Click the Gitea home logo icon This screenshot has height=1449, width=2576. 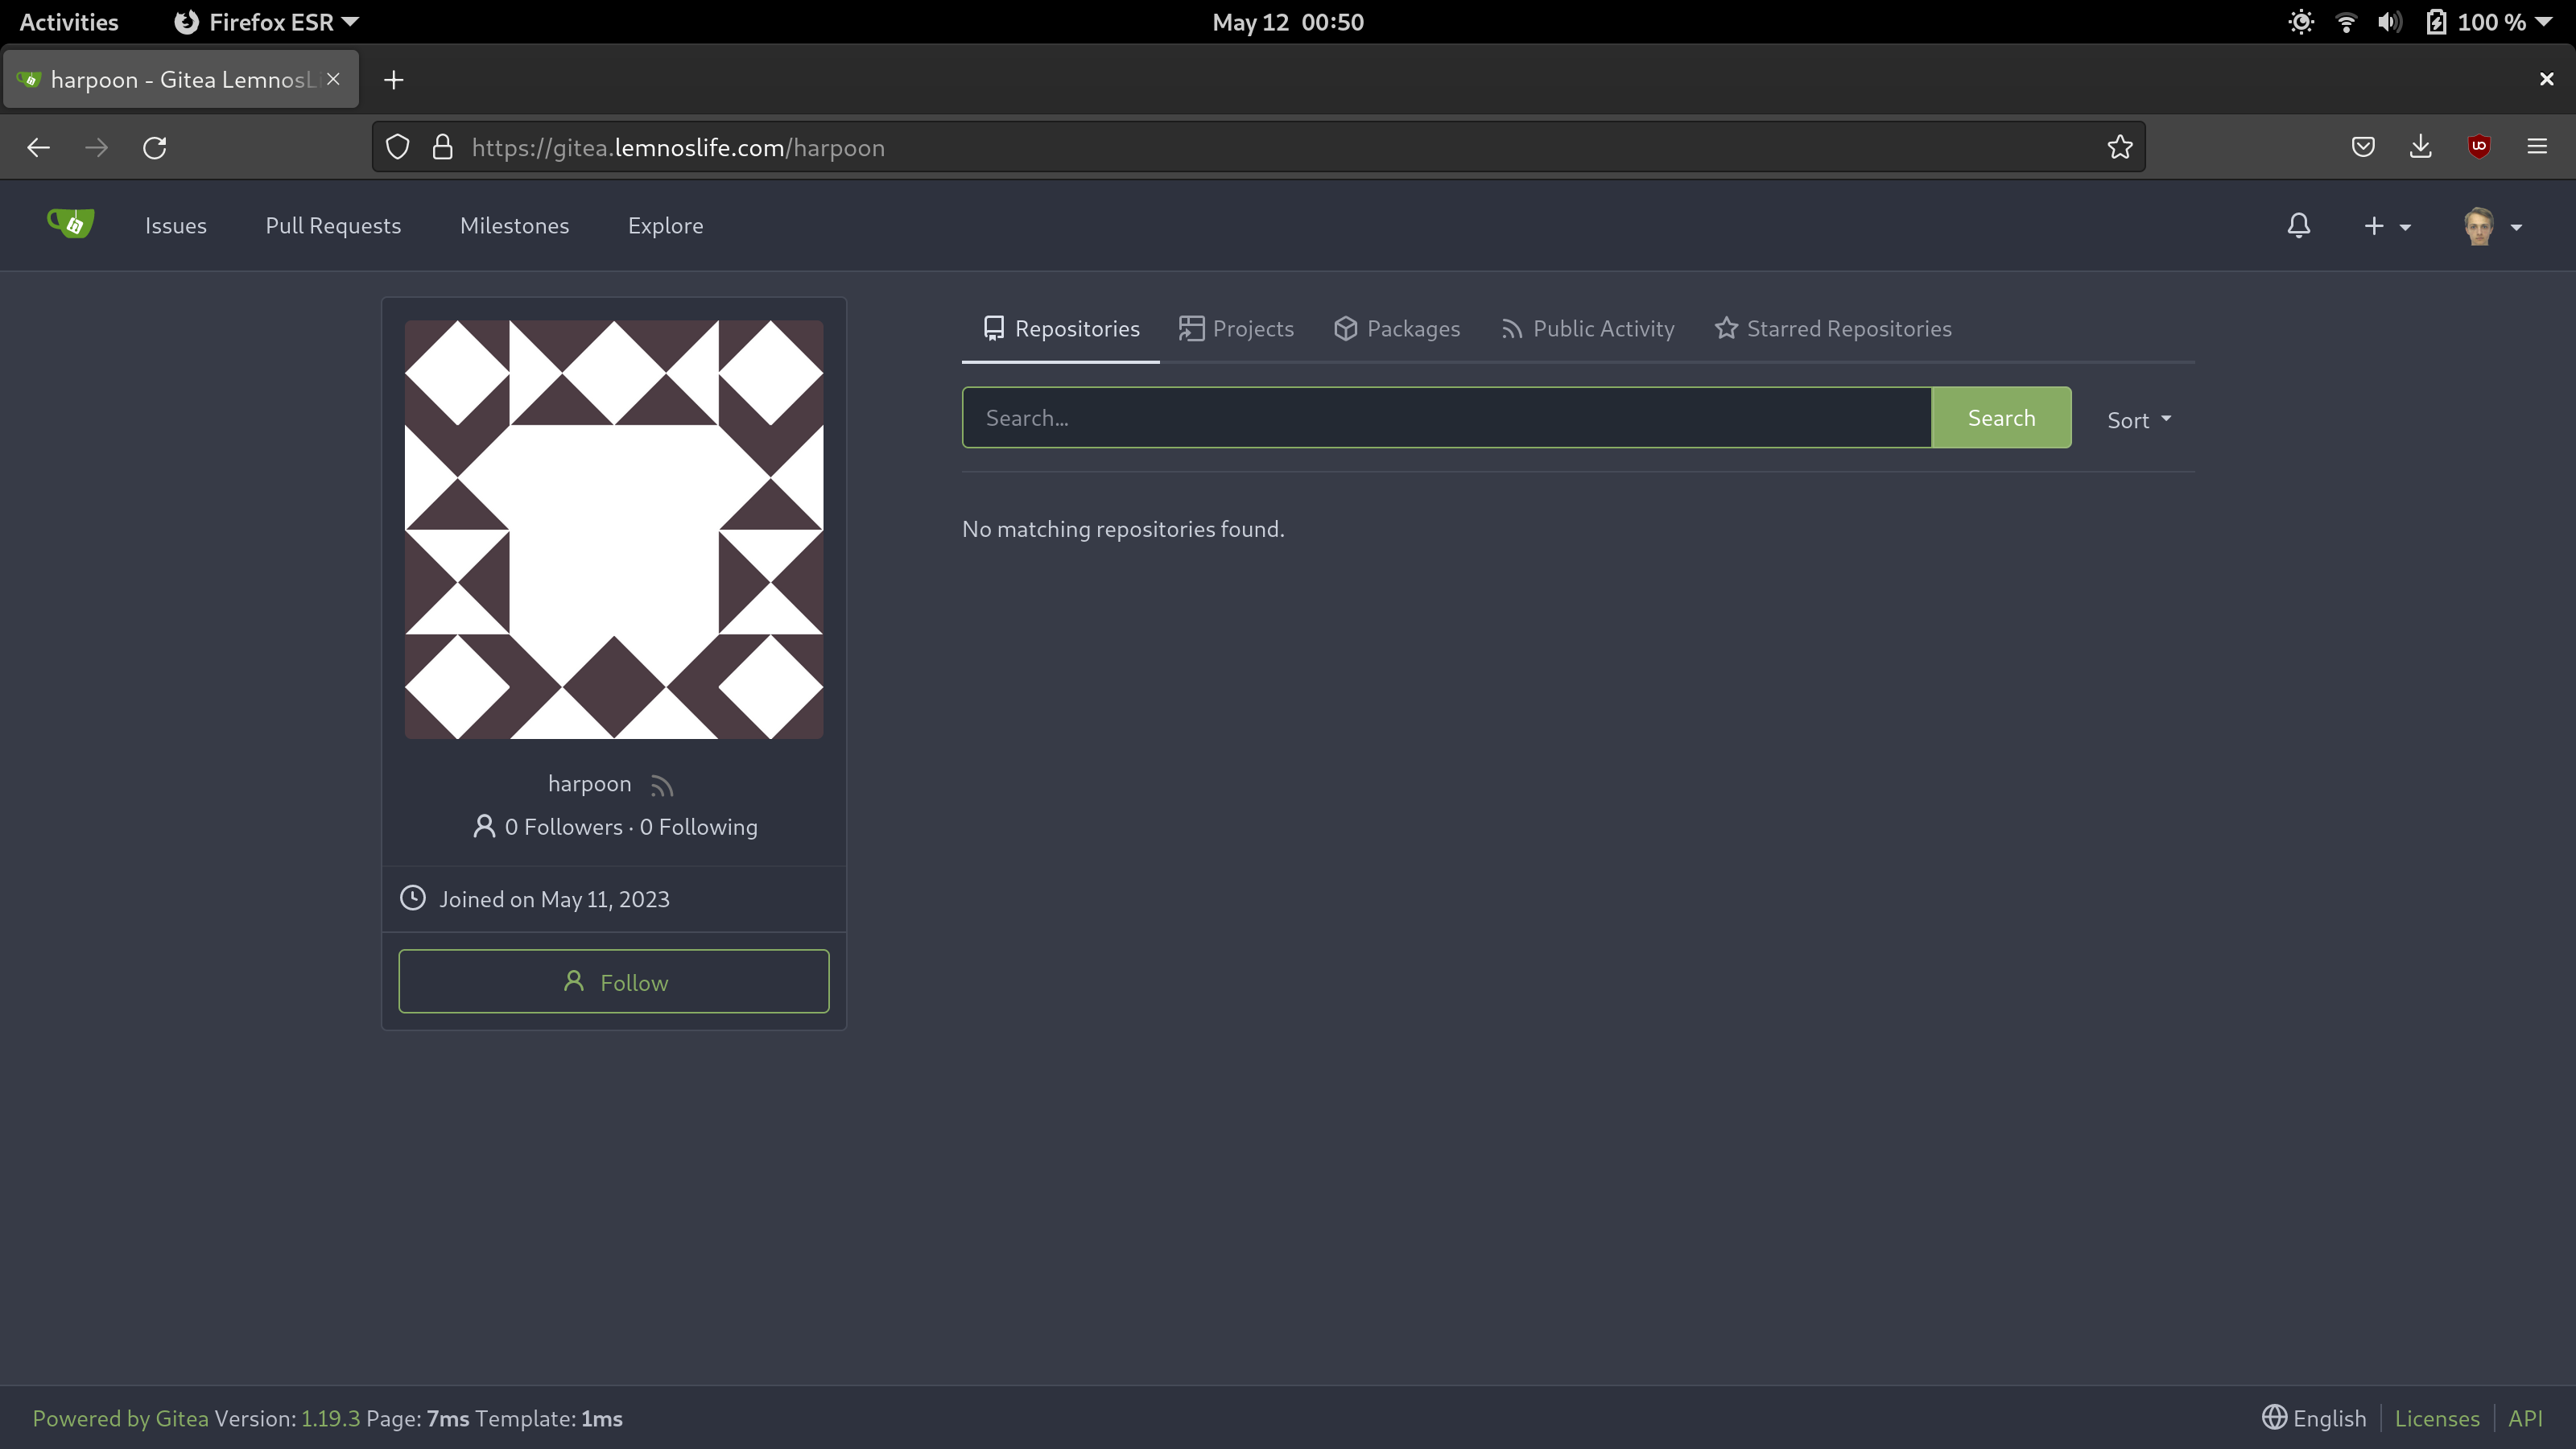click(x=71, y=224)
